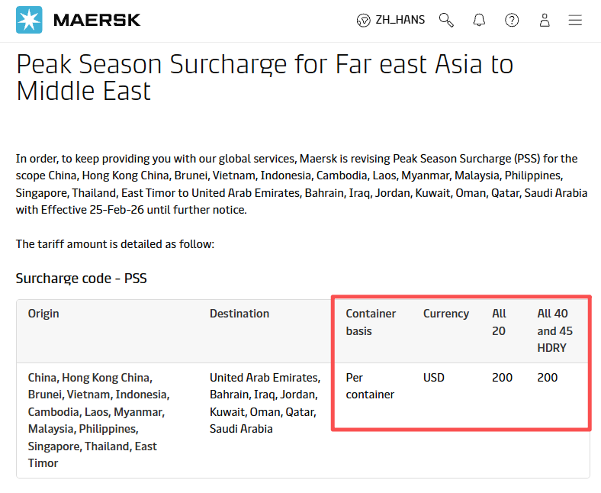Open the user account icon
The width and height of the screenshot is (601, 493).
click(545, 21)
